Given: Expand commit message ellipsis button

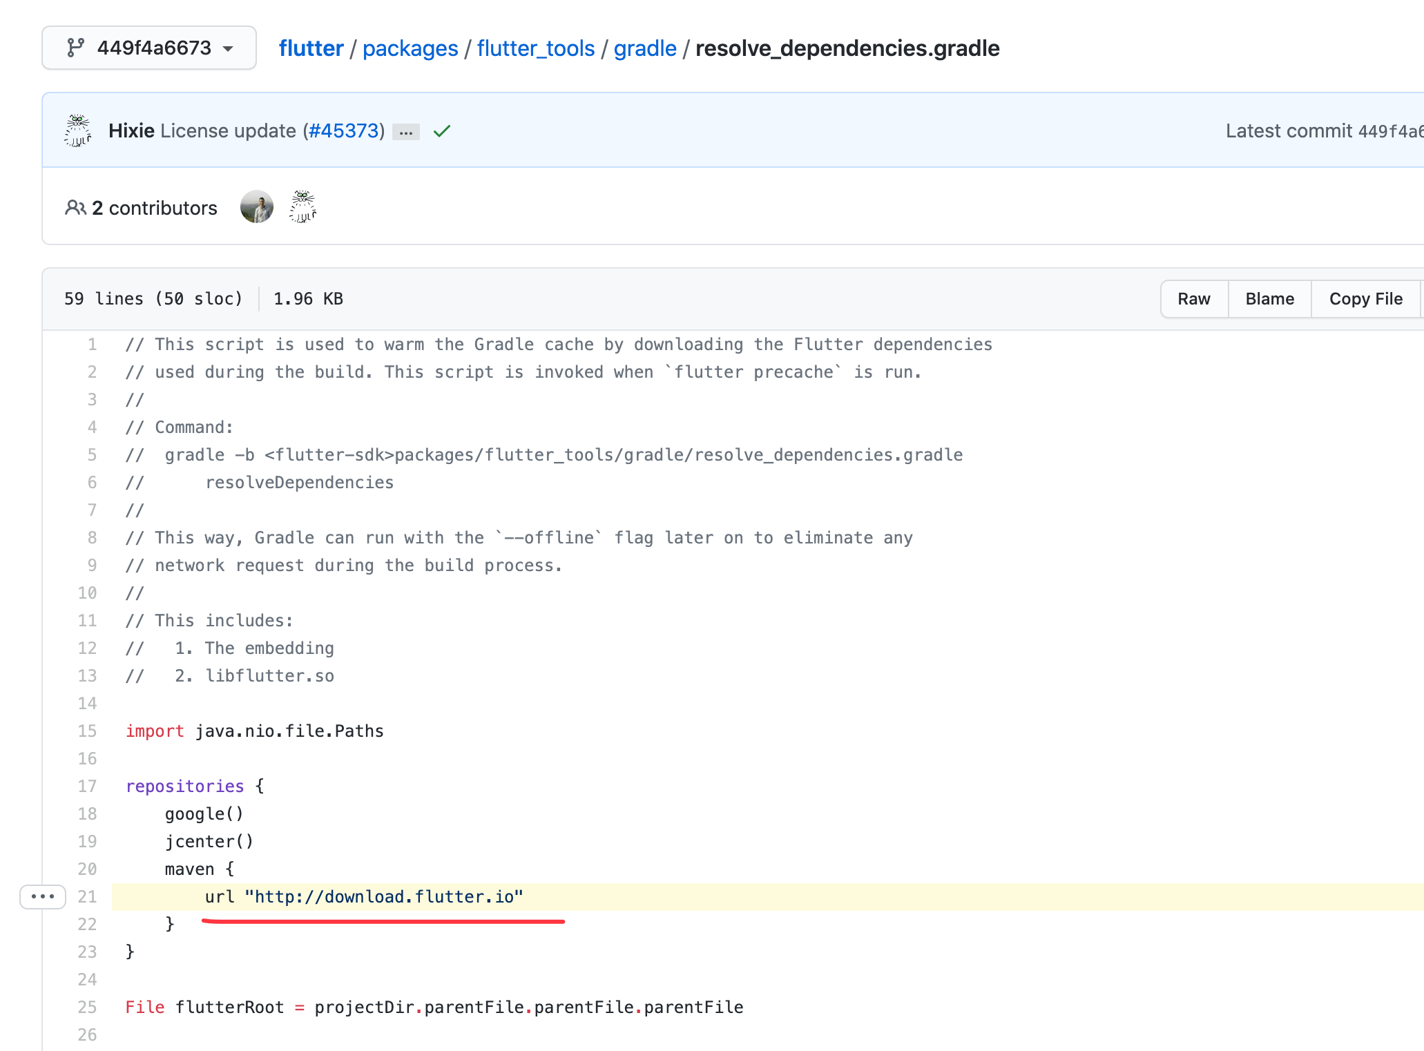Looking at the screenshot, I should pos(406,132).
